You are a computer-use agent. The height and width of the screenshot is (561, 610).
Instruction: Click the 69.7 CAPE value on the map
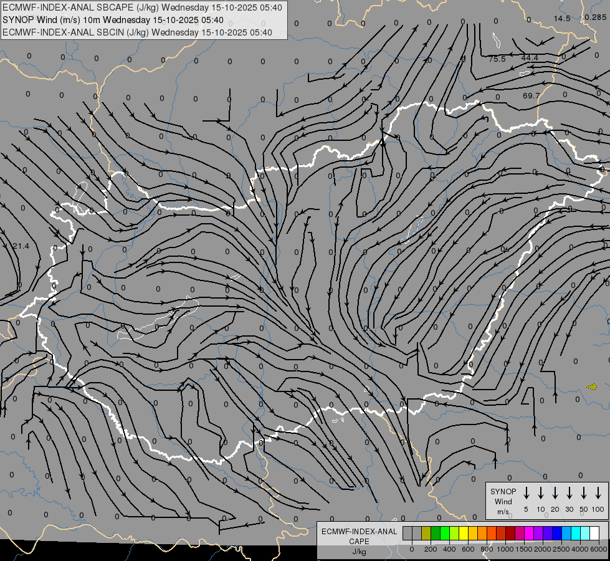pyautogui.click(x=531, y=95)
